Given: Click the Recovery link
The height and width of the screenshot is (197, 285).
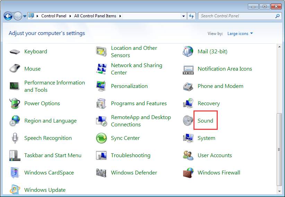Looking at the screenshot, I should point(209,104).
